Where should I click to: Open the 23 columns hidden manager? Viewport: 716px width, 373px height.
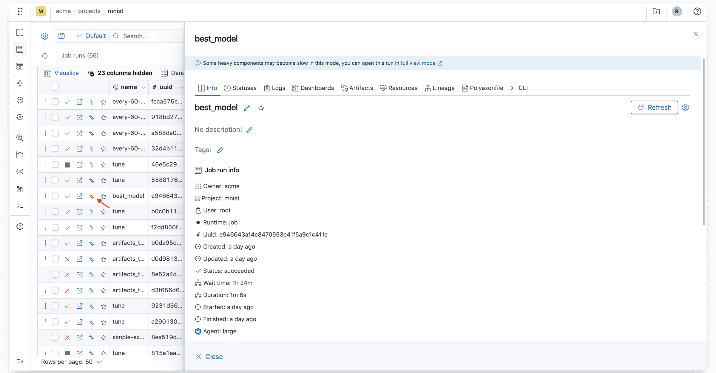(120, 73)
